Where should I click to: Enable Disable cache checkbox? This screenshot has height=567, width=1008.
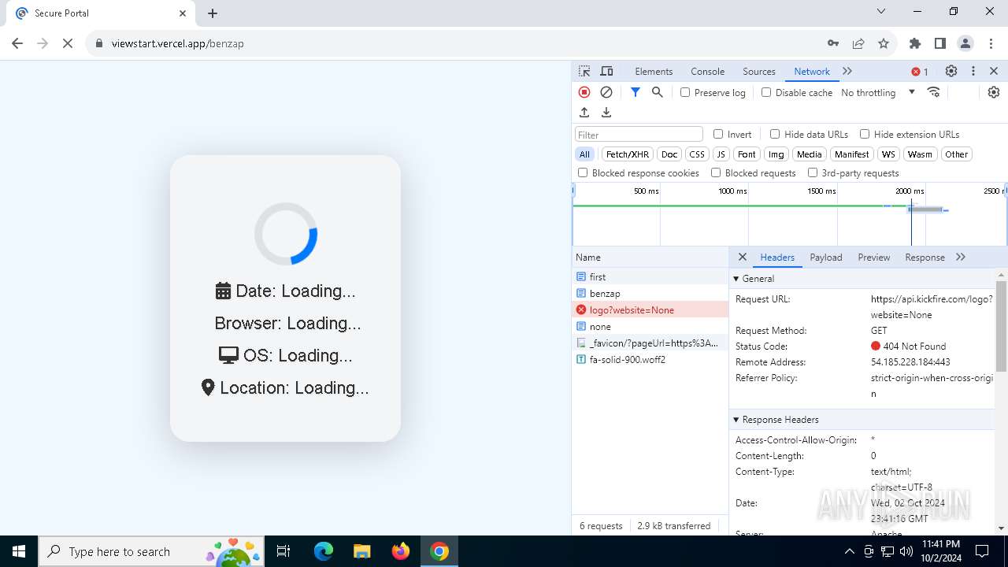coord(766,92)
